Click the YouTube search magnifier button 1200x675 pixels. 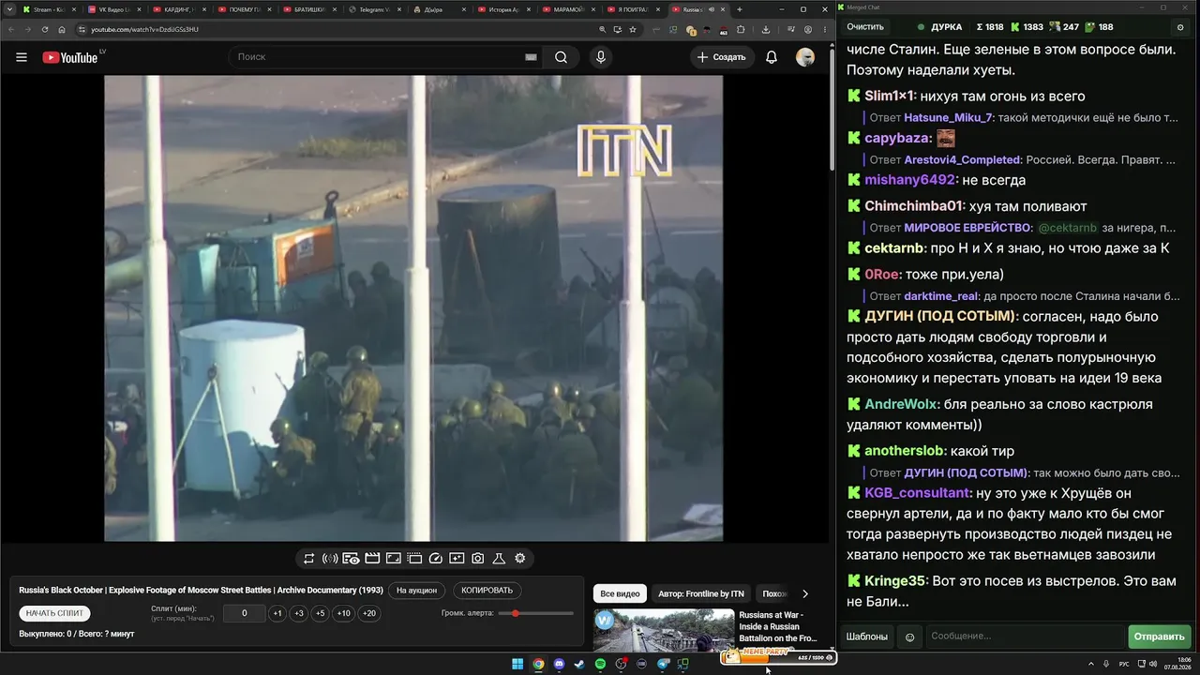point(561,57)
